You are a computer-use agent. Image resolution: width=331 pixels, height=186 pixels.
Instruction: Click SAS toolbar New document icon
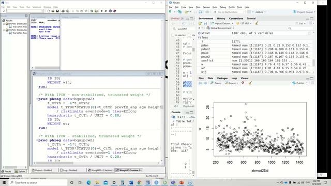pyautogui.click(x=49, y=11)
